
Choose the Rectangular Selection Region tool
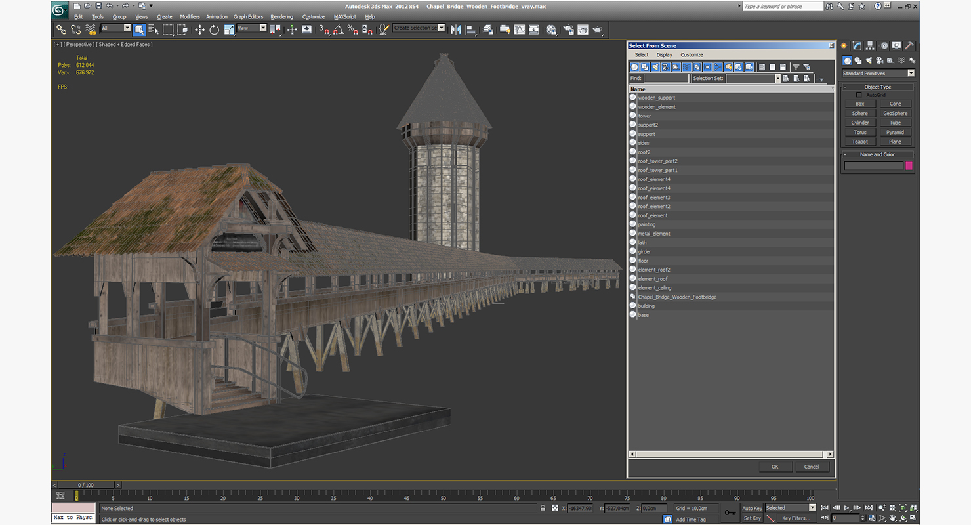click(169, 30)
